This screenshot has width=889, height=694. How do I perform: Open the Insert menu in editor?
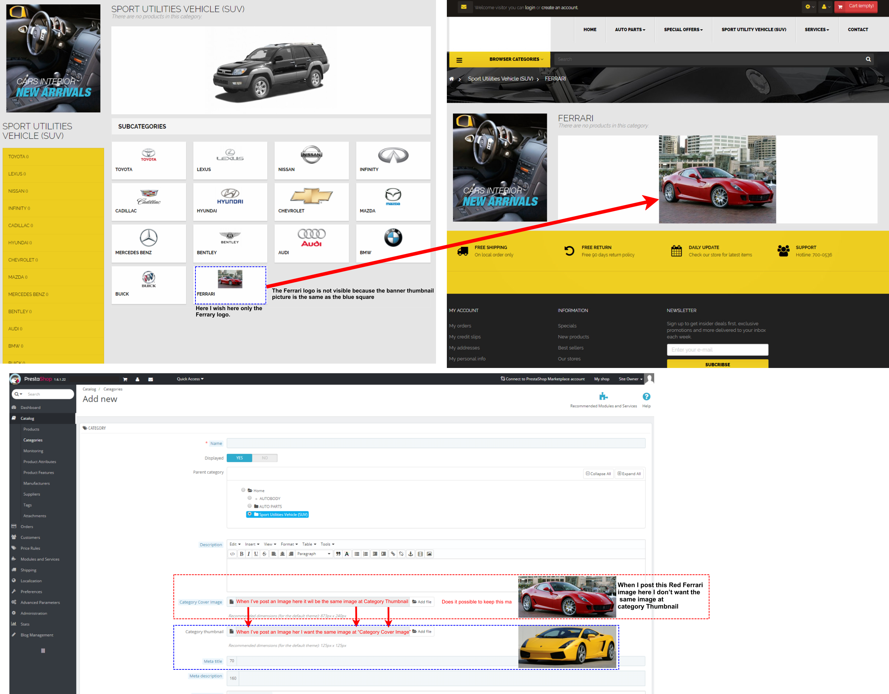coord(251,544)
